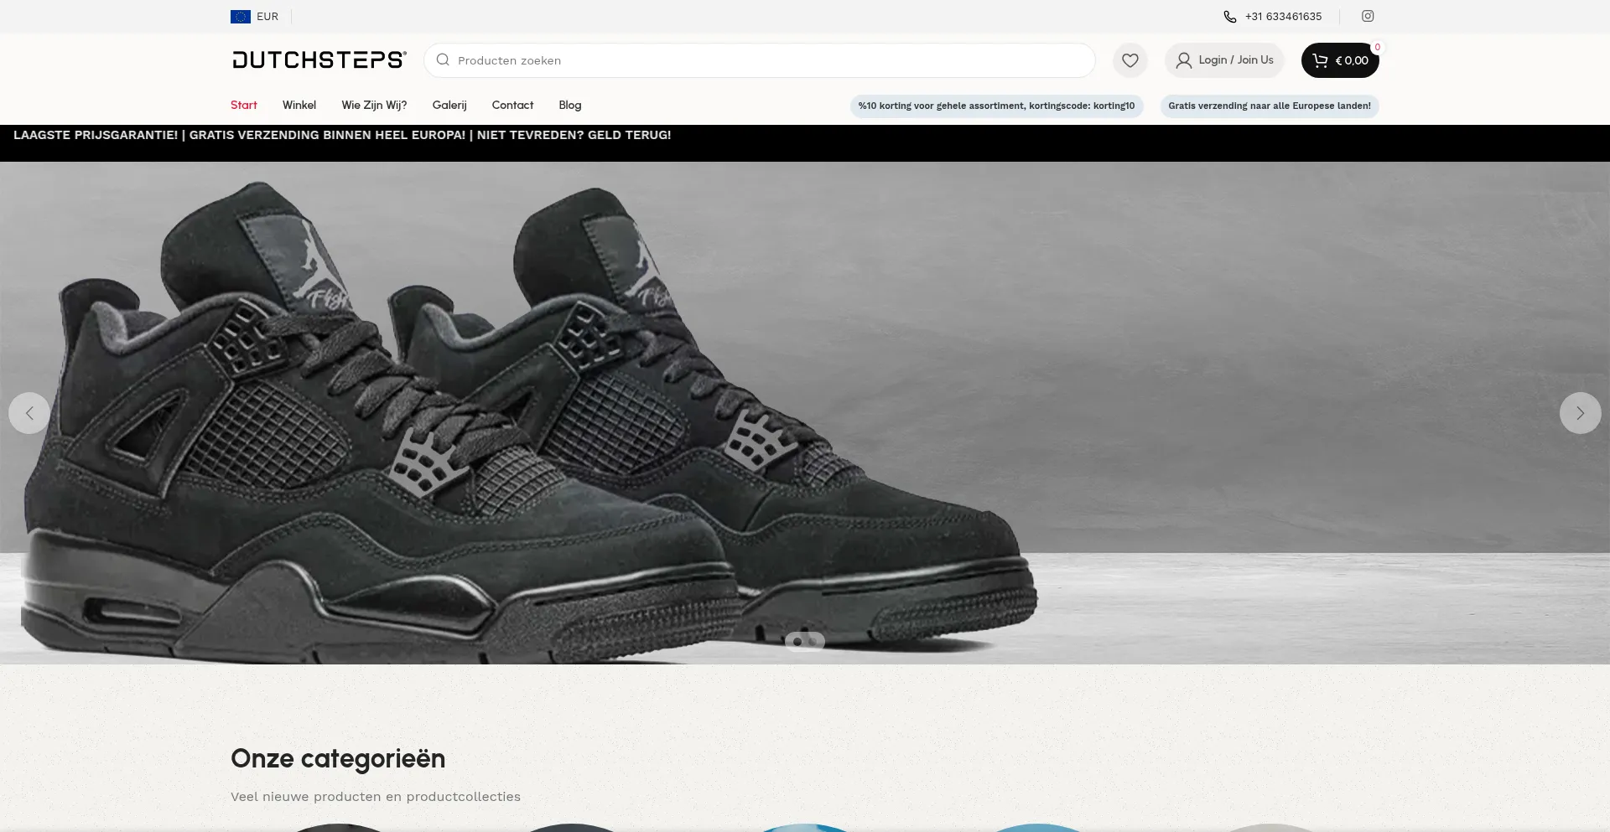This screenshot has width=1610, height=832.
Task: Click the phone icon beside +31 633461635
Action: [x=1229, y=17]
